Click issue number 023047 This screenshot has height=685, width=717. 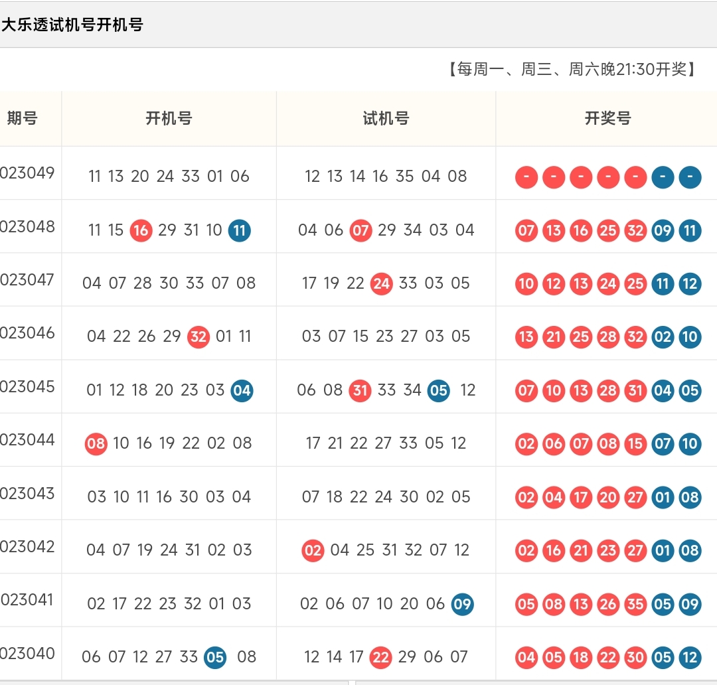pos(27,280)
